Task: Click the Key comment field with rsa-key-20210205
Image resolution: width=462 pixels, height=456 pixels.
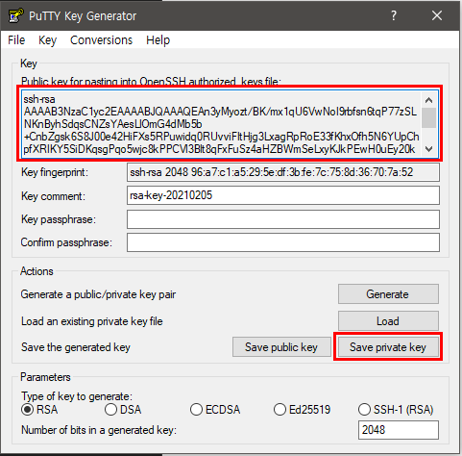Action: [x=283, y=195]
